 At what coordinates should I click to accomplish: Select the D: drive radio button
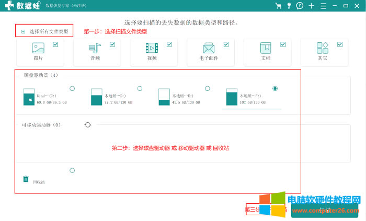coord(140,88)
